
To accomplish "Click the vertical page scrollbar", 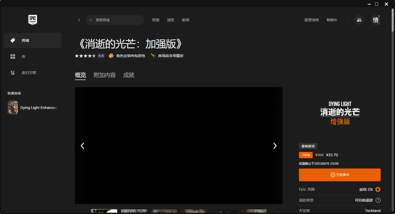I will point(392,20).
